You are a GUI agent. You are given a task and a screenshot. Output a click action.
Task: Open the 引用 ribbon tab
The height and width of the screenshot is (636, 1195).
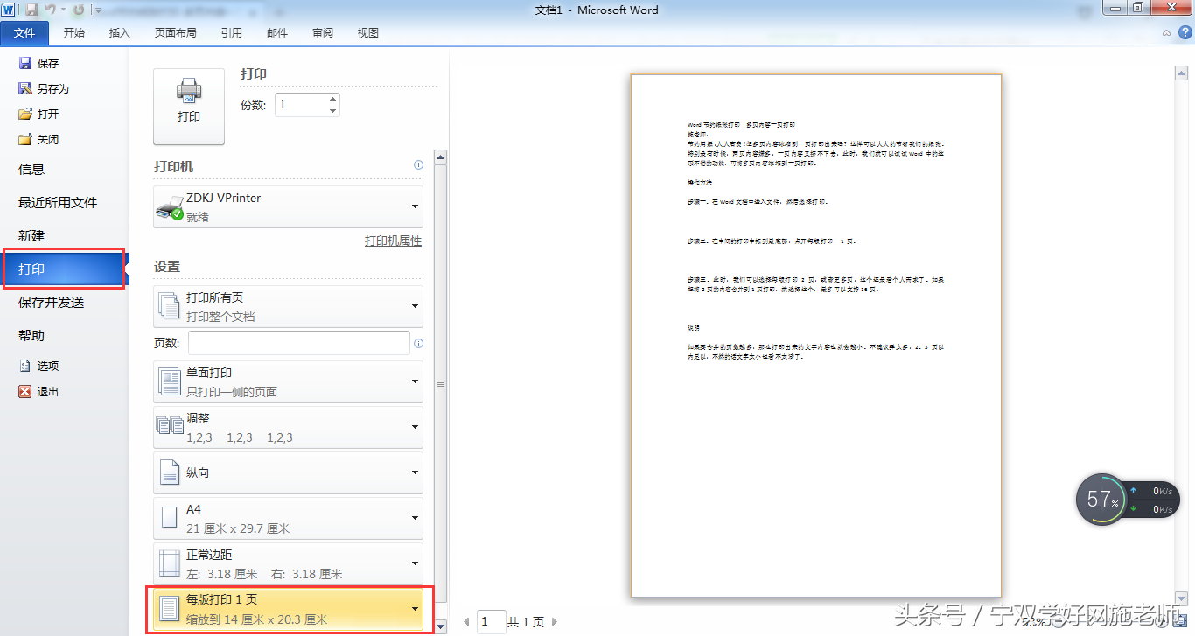(232, 33)
